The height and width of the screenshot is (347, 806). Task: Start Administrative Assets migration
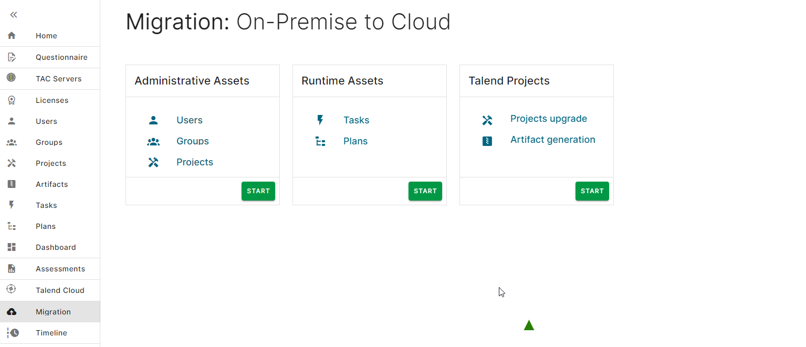click(258, 191)
